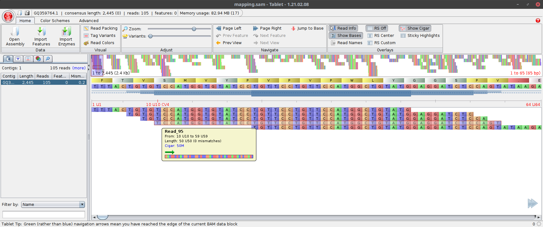Image resolution: width=543 pixels, height=227 pixels.
Task: Go to Page Left
Action: click(x=229, y=28)
